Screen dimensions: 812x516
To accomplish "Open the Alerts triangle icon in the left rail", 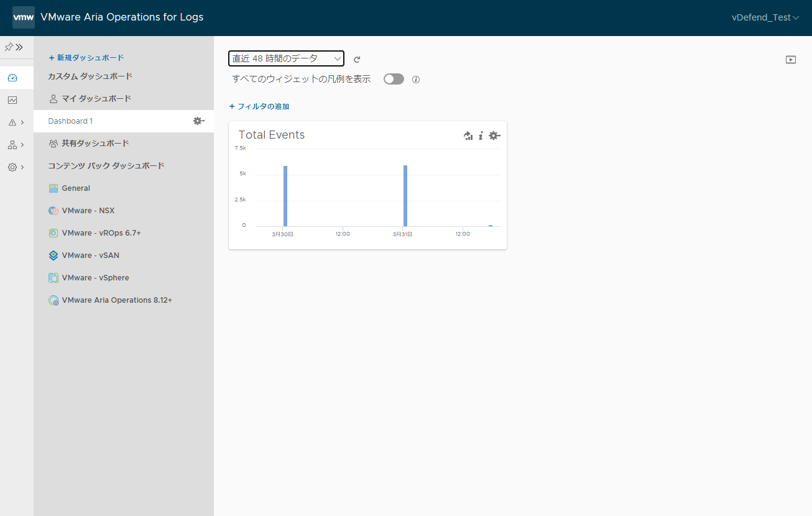I will (12, 122).
